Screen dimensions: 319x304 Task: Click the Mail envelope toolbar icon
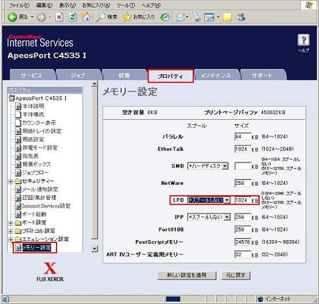(x=181, y=17)
